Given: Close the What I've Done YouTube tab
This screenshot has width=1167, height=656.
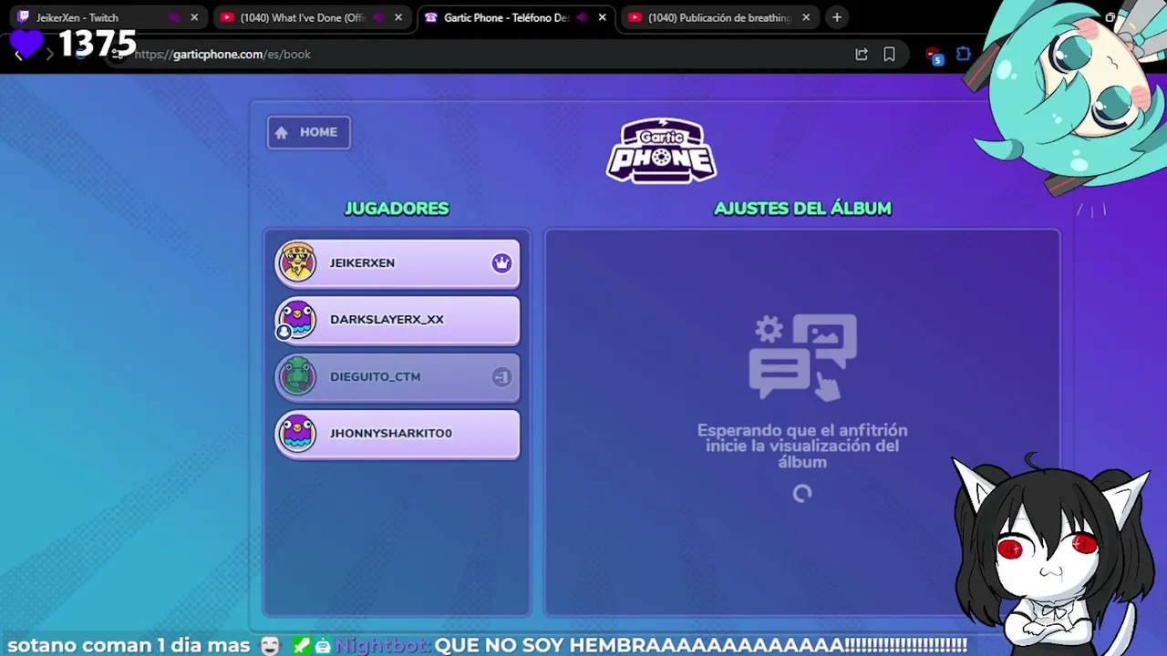Looking at the screenshot, I should [x=398, y=17].
